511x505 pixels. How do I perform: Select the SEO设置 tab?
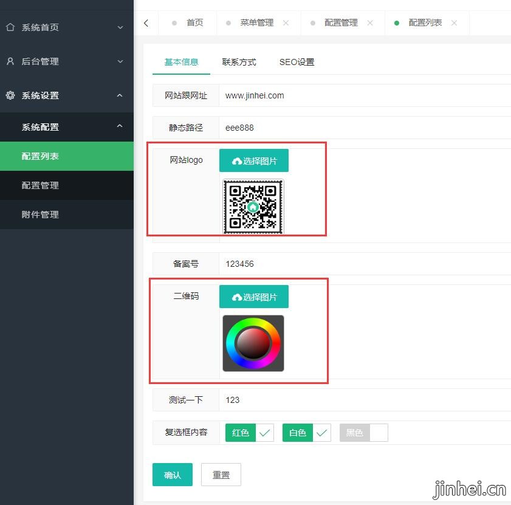(x=297, y=62)
